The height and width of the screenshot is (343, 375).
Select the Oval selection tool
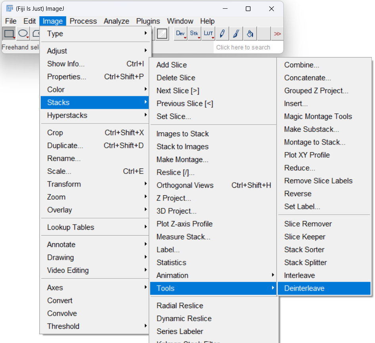23,34
